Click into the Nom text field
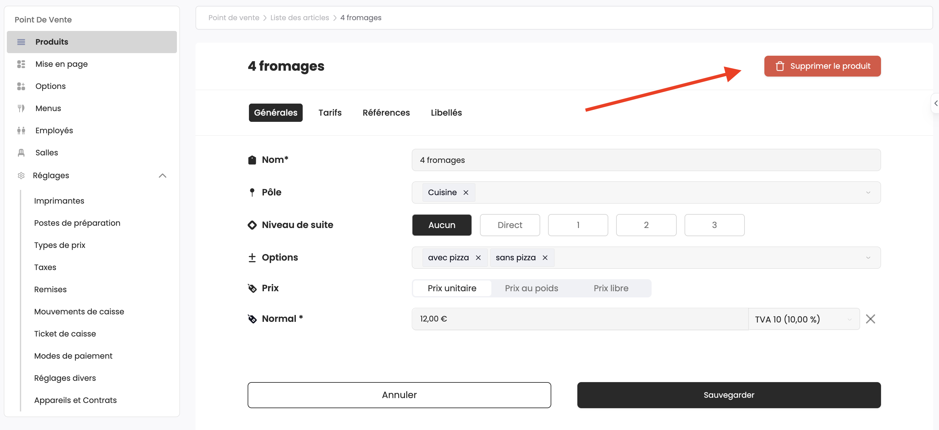 645,160
